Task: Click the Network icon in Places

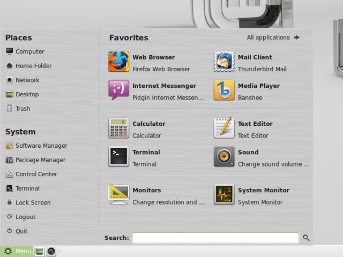Action: coord(10,80)
